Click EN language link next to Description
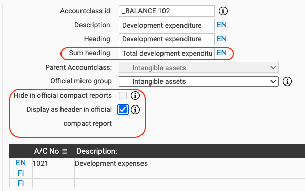Viewport: 305px width, 191px height. [x=221, y=25]
